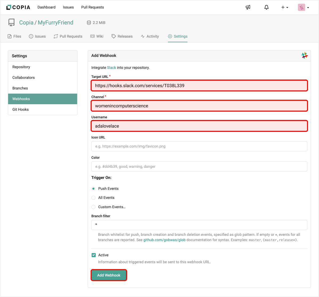Open the user avatar menu
Screen dimensions: 319x297
point(304,7)
